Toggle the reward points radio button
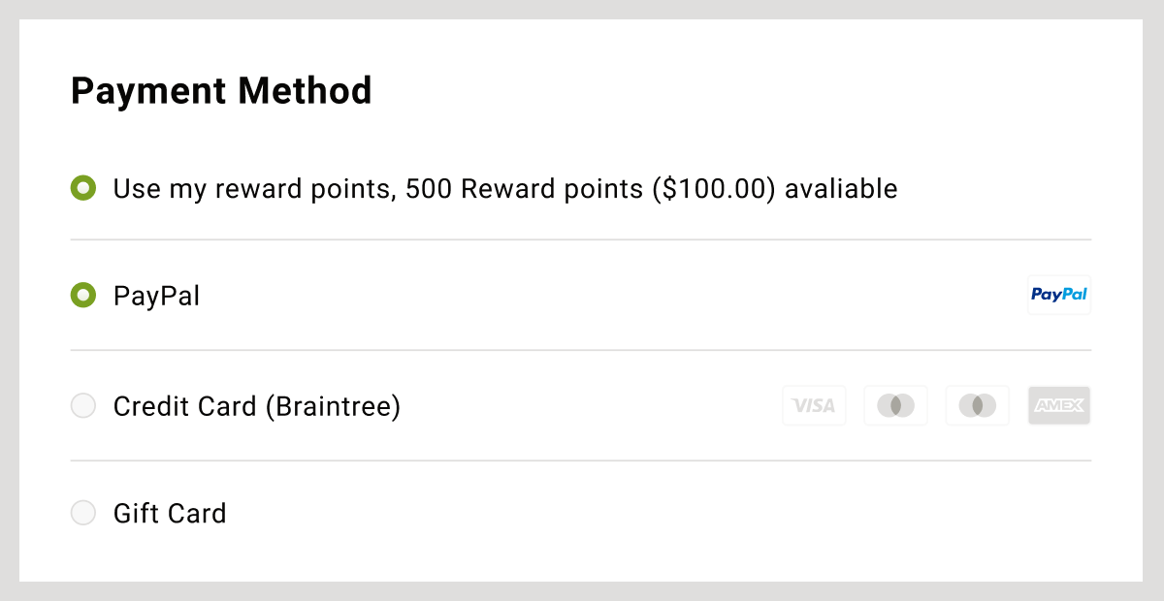The width and height of the screenshot is (1164, 601). click(83, 188)
